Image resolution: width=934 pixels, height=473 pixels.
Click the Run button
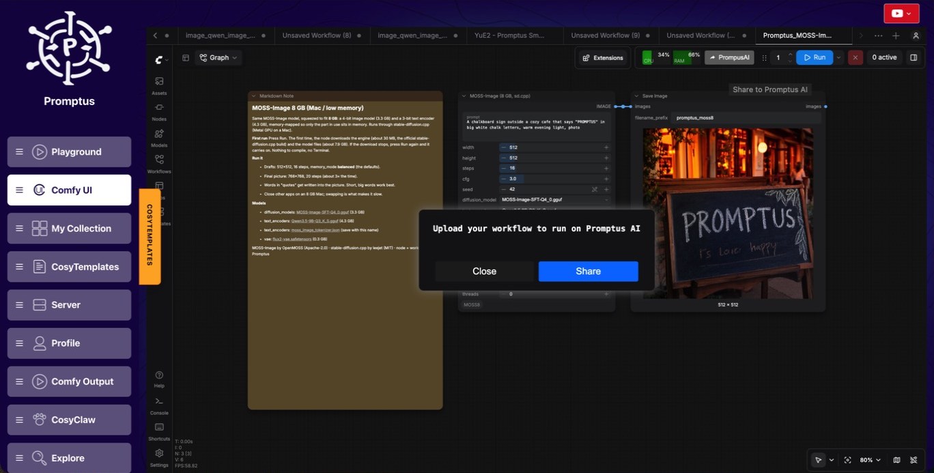815,57
